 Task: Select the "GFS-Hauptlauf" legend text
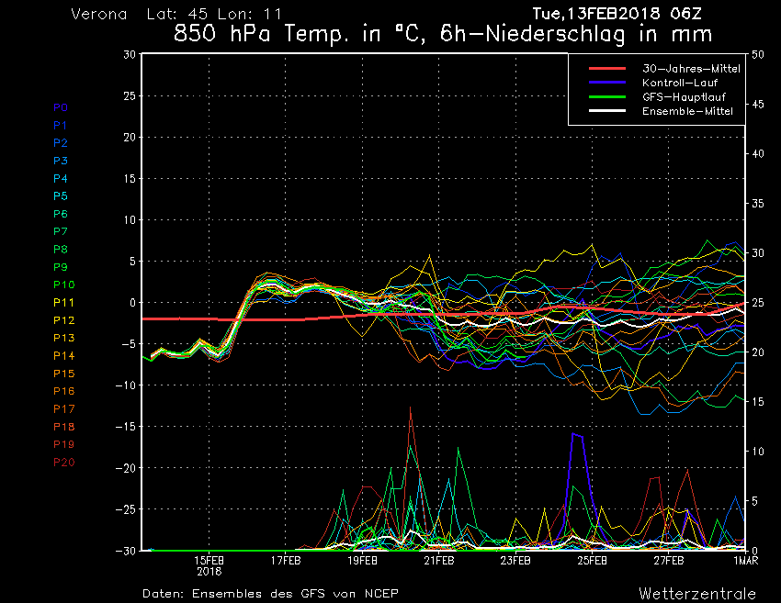684,97
